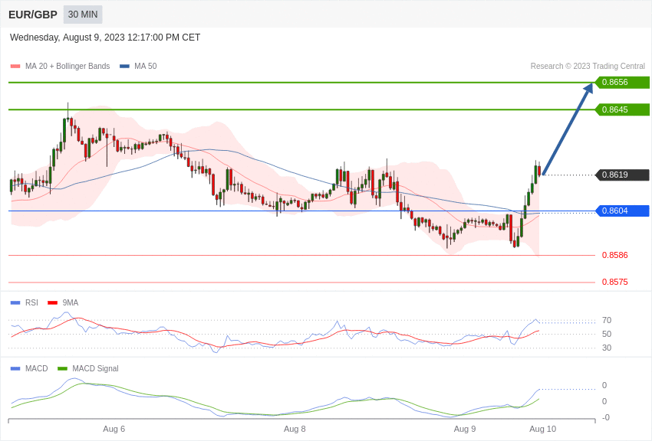Click the MA 20 + Bollinger Bands legend swatch
This screenshot has height=441, width=652.
[15, 66]
